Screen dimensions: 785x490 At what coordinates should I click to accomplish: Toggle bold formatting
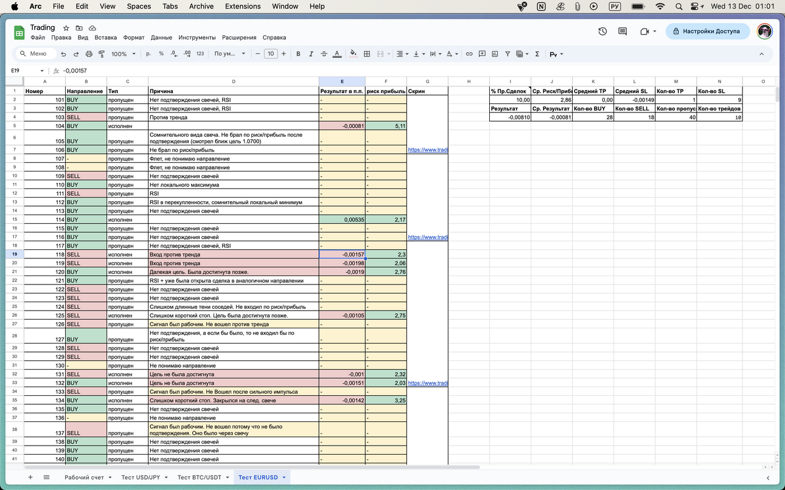click(298, 54)
